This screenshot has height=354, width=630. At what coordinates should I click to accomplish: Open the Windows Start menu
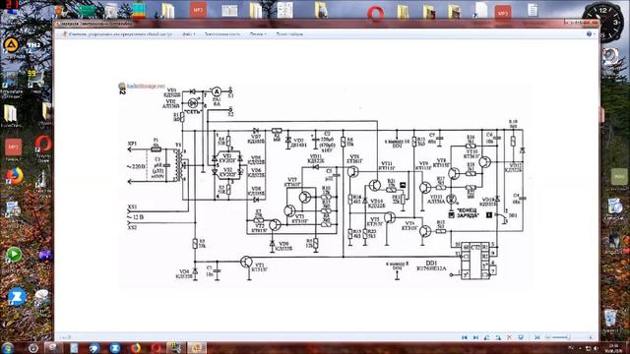pos(8,347)
